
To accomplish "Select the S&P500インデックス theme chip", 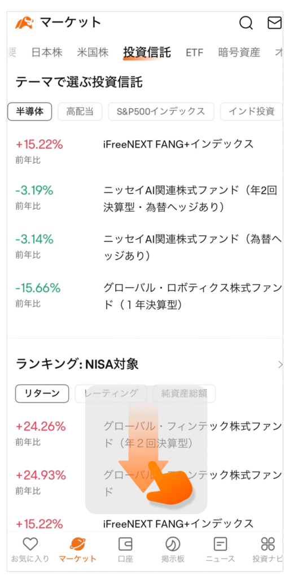I will pyautogui.click(x=161, y=111).
